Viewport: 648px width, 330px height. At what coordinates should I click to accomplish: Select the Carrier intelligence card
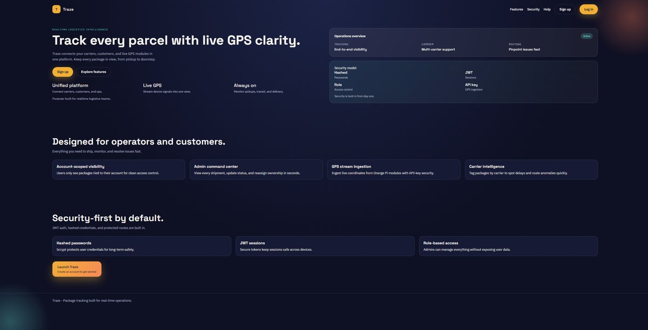coord(531,169)
